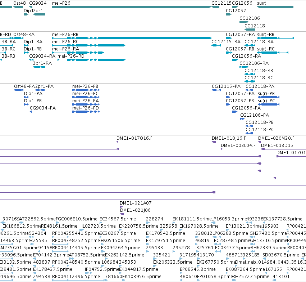
Task: Select the su(r) gene bar
Action: pyautogui.click(x=275, y=7)
